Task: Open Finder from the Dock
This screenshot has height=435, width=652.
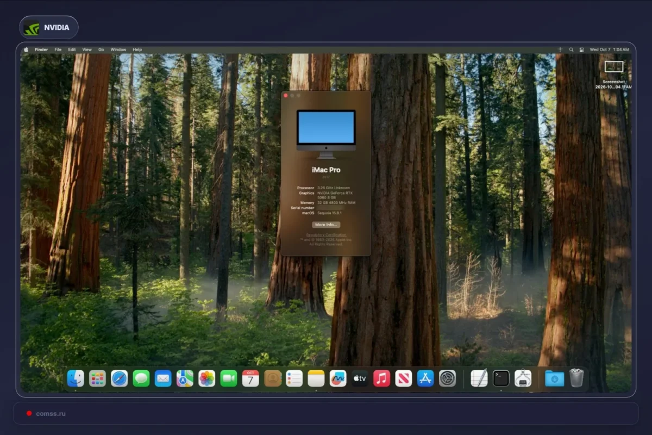Action: coord(76,378)
